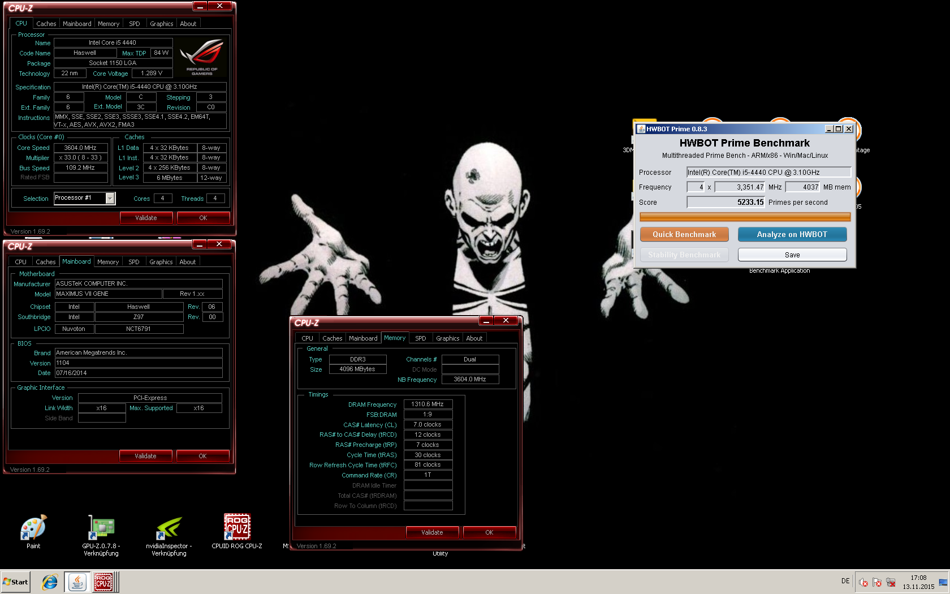The height and width of the screenshot is (594, 950).
Task: Open SPD tab in Mainboard CPU-Z window
Action: [x=134, y=262]
